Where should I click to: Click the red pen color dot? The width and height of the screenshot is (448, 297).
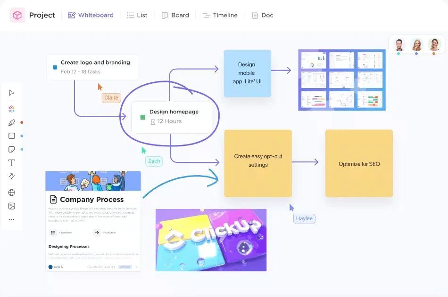tap(22, 122)
